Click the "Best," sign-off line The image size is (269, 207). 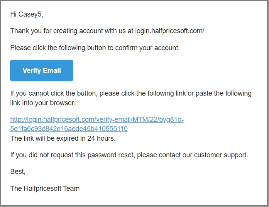(x=18, y=172)
